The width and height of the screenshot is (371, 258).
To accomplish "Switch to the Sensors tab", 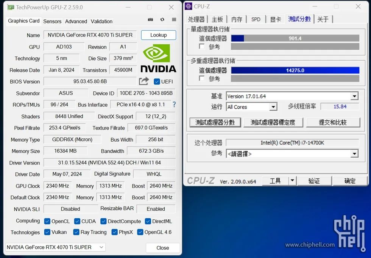I will click(x=52, y=21).
